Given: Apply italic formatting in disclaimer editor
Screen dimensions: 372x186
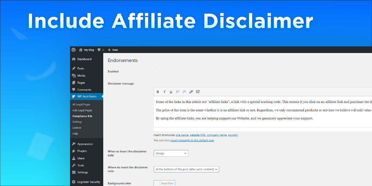Looking at the screenshot, I should (164, 92).
